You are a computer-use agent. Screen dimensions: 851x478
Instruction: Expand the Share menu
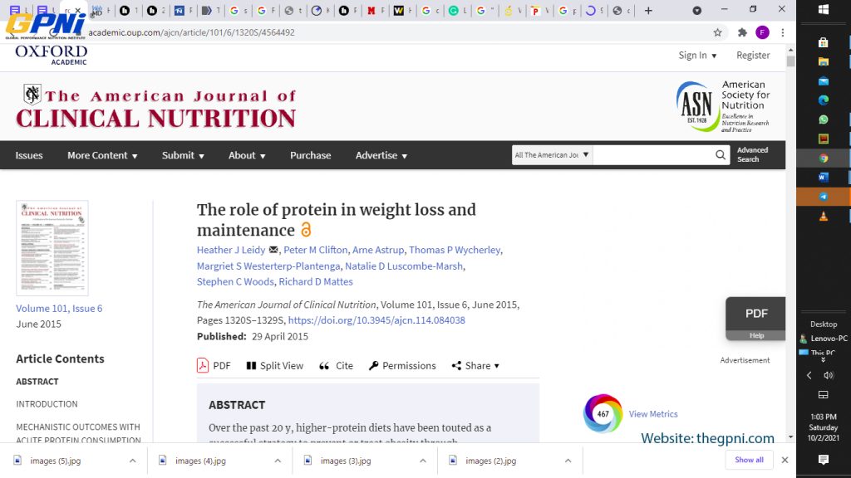pos(475,366)
